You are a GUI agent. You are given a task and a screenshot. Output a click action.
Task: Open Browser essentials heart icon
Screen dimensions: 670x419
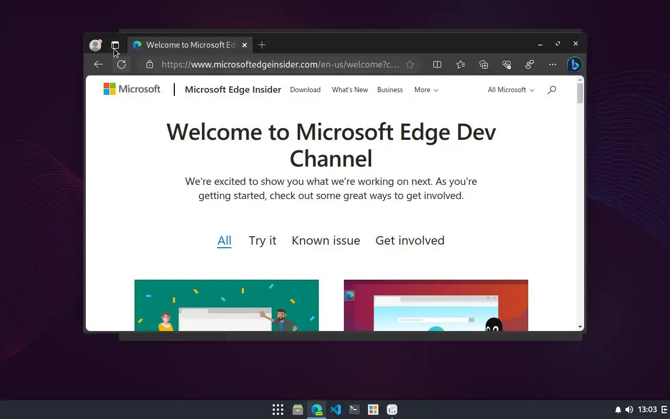507,64
